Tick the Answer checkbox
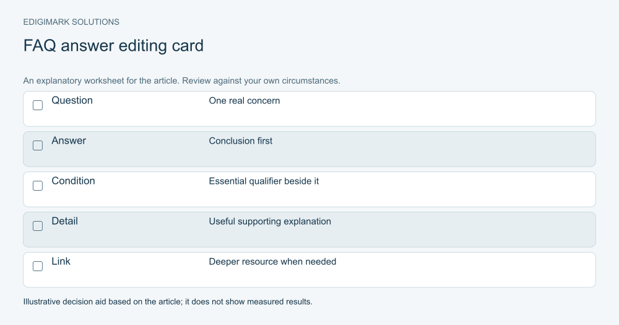Viewport: 619px width, 325px height. click(x=38, y=145)
